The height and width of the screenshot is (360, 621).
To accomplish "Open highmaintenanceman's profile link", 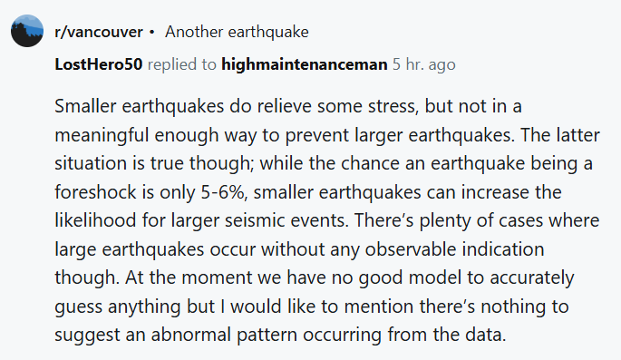I will tap(305, 64).
